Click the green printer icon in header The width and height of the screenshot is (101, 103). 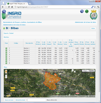point(87,11)
